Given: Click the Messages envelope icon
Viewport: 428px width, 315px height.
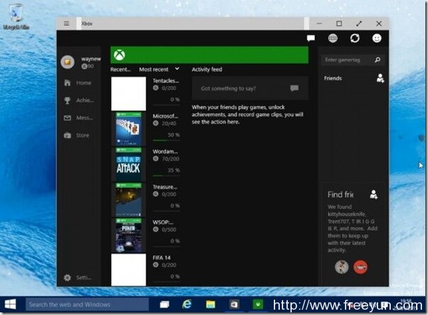Looking at the screenshot, I should point(67,118).
